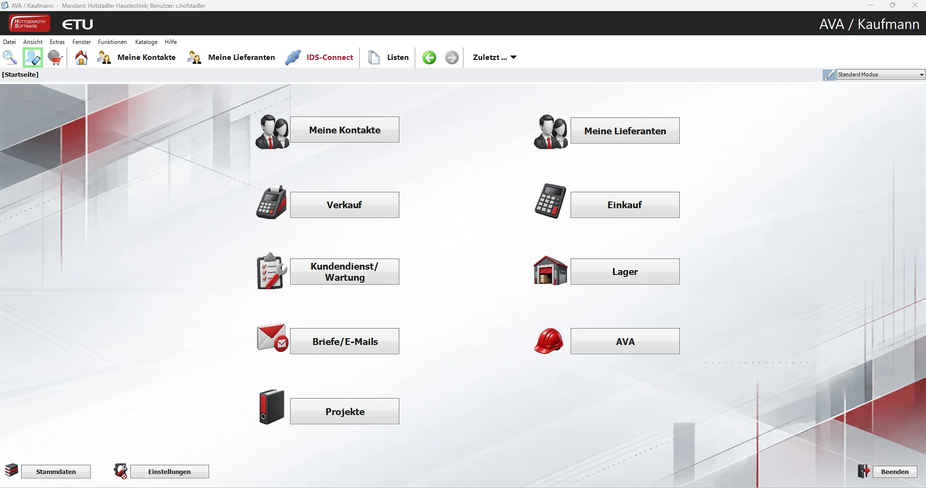The image size is (926, 488).
Task: Click the Meine Kontakte toolbar icon
Action: (104, 57)
